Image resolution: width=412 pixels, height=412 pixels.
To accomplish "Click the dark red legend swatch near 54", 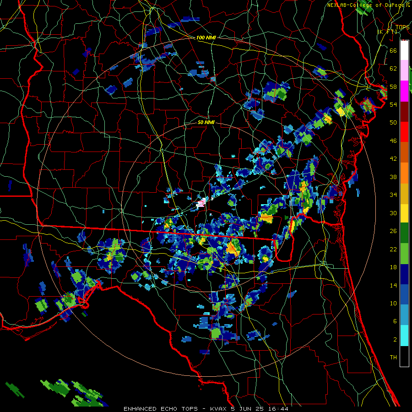I will (x=404, y=111).
